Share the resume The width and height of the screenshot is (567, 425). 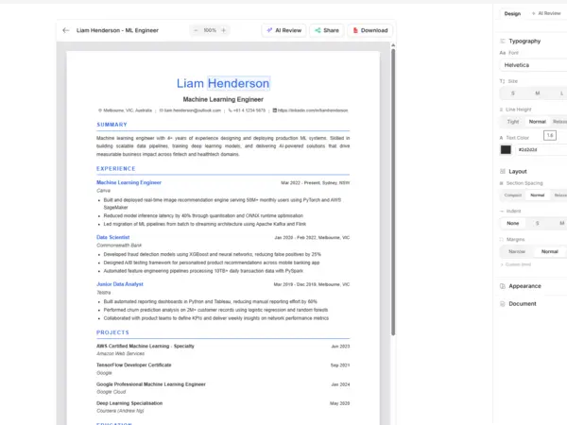pos(327,30)
